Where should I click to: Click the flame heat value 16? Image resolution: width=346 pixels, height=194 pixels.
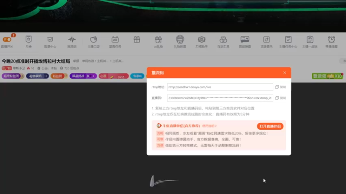pyautogui.click(x=31, y=68)
